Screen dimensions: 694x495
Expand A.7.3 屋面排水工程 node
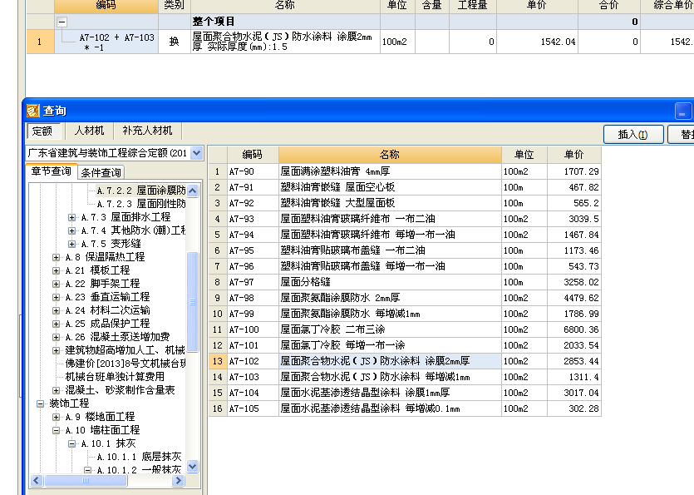[x=71, y=218]
